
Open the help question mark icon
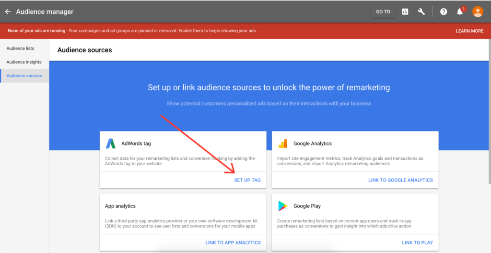444,12
